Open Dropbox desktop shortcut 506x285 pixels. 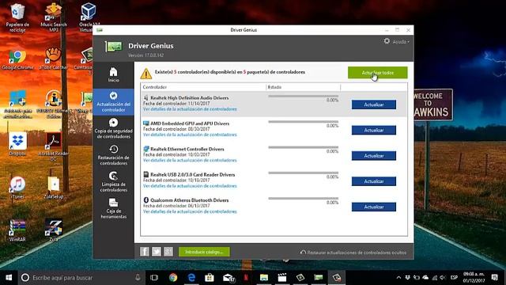point(17,144)
